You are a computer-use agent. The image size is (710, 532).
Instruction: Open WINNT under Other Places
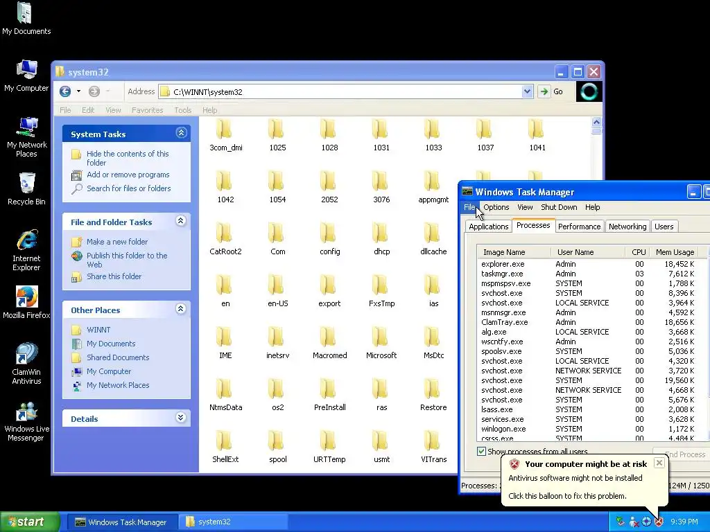point(98,330)
